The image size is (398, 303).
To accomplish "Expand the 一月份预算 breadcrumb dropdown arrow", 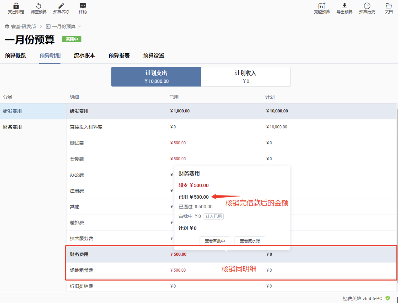I will click(x=79, y=26).
